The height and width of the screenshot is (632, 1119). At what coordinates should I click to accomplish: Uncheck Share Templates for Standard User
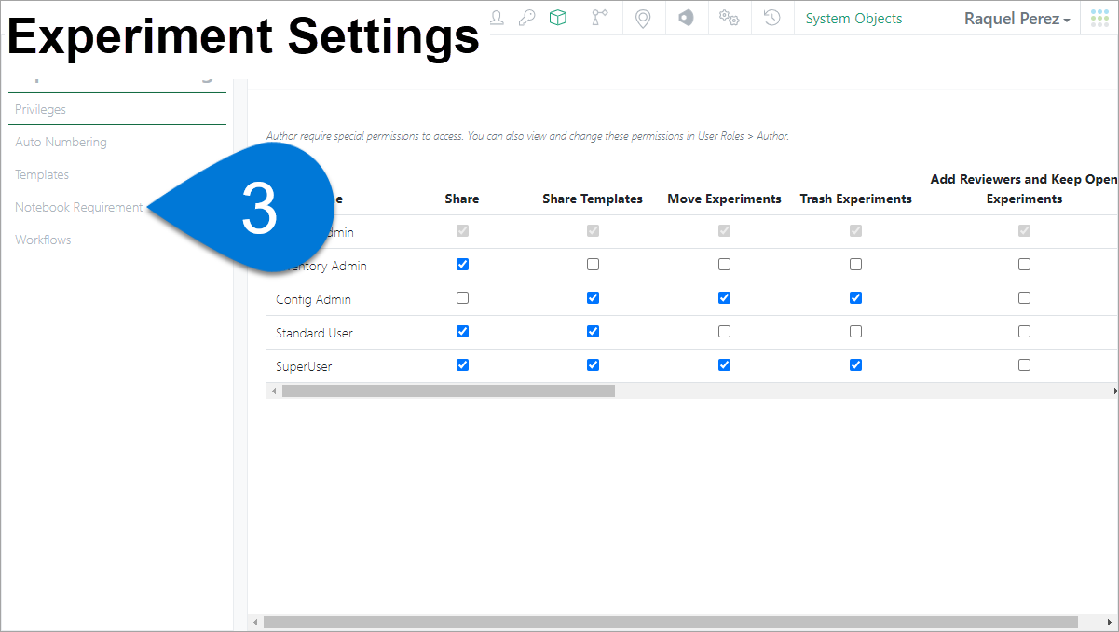pyautogui.click(x=593, y=332)
